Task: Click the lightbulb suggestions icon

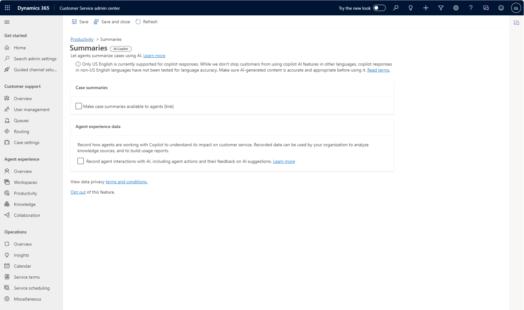Action: pyautogui.click(x=410, y=8)
